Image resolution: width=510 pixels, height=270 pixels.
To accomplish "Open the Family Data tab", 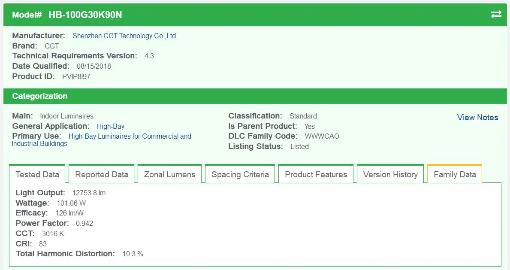I will click(454, 174).
